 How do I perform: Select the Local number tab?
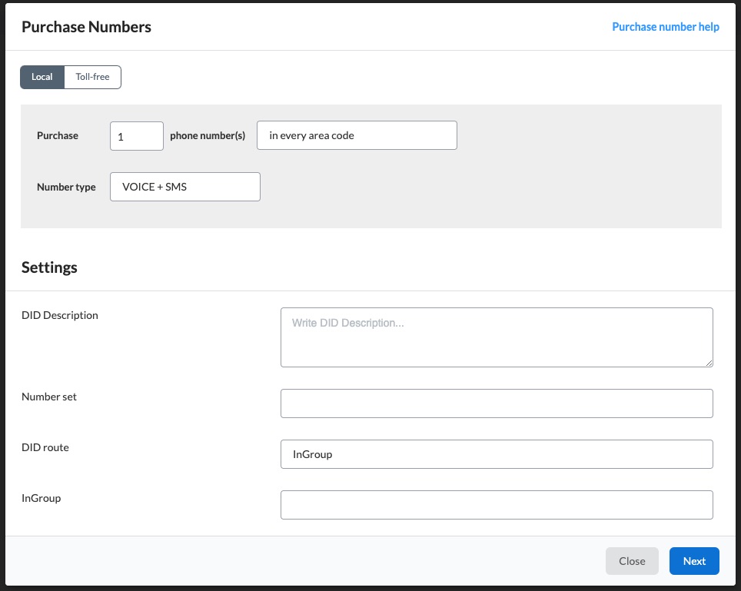tap(42, 77)
